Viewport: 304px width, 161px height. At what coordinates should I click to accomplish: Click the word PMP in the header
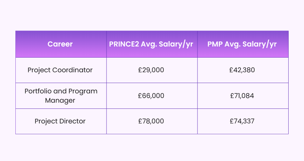click(215, 44)
